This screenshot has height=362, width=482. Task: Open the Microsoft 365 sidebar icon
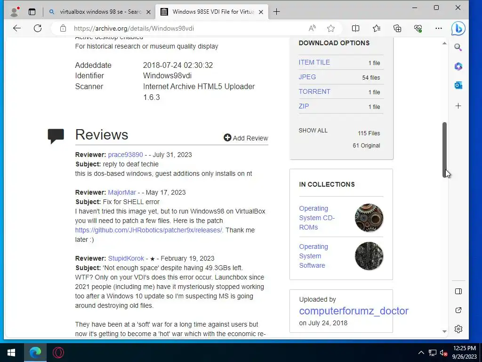click(458, 66)
